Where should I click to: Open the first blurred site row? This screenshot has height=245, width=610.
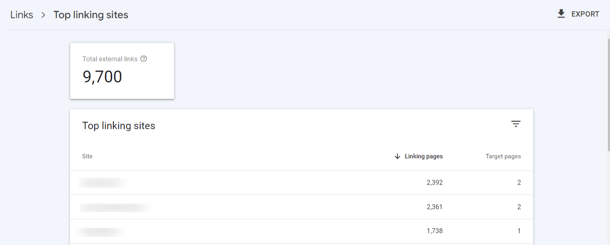coord(104,183)
